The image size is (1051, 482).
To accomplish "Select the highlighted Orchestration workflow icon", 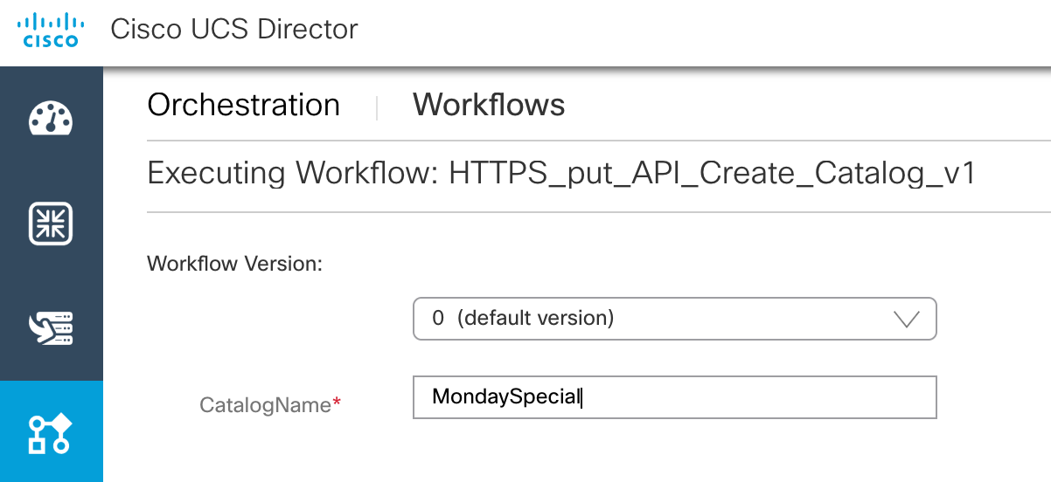I will tap(51, 432).
